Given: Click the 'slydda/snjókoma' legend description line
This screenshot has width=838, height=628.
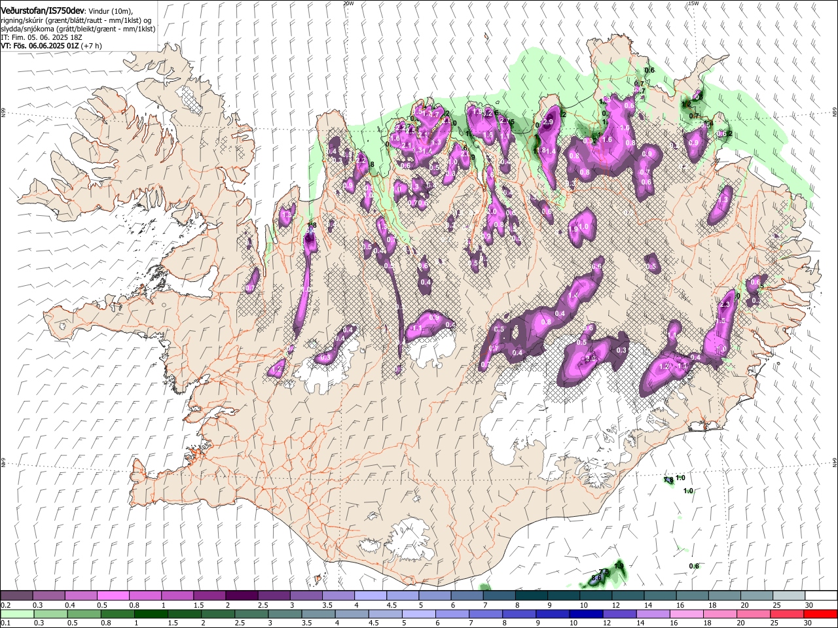Looking at the screenshot, I should pyautogui.click(x=78, y=29).
